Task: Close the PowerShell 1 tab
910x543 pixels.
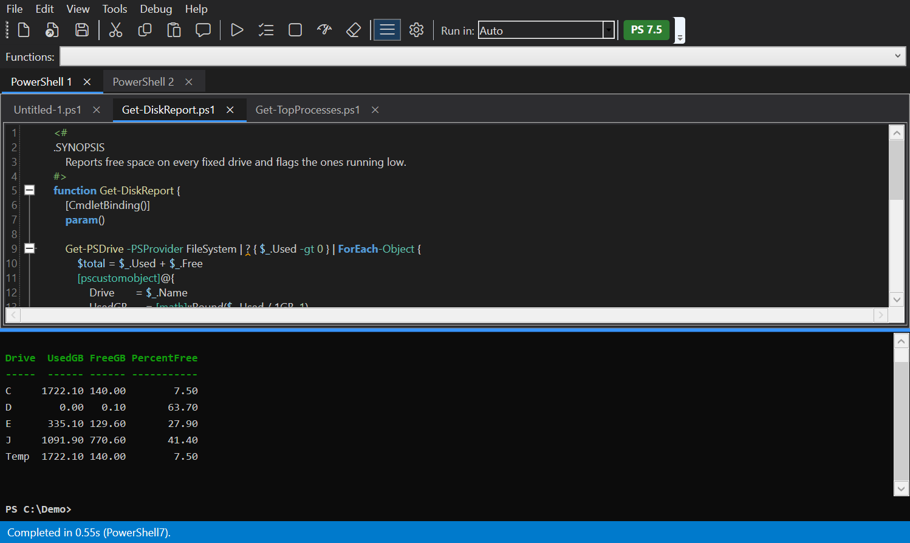Action: tap(87, 82)
